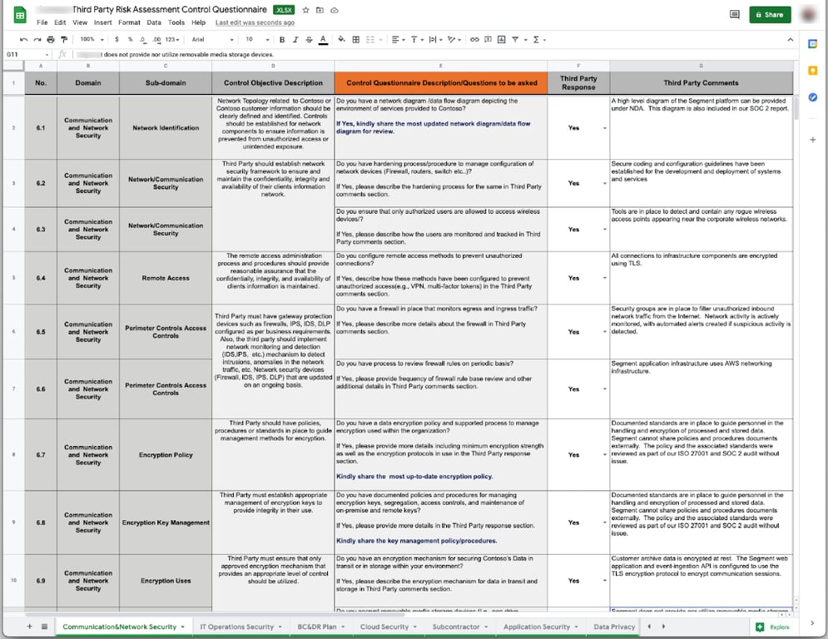Toggle bold formatting
The height and width of the screenshot is (639, 828).
point(282,40)
